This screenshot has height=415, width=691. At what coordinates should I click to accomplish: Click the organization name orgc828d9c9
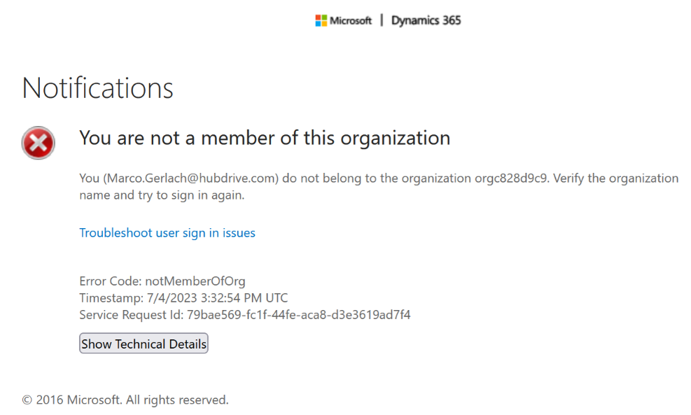coord(512,178)
